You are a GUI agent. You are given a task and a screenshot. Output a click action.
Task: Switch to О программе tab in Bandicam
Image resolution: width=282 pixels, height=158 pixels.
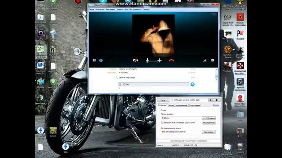pos(194,105)
